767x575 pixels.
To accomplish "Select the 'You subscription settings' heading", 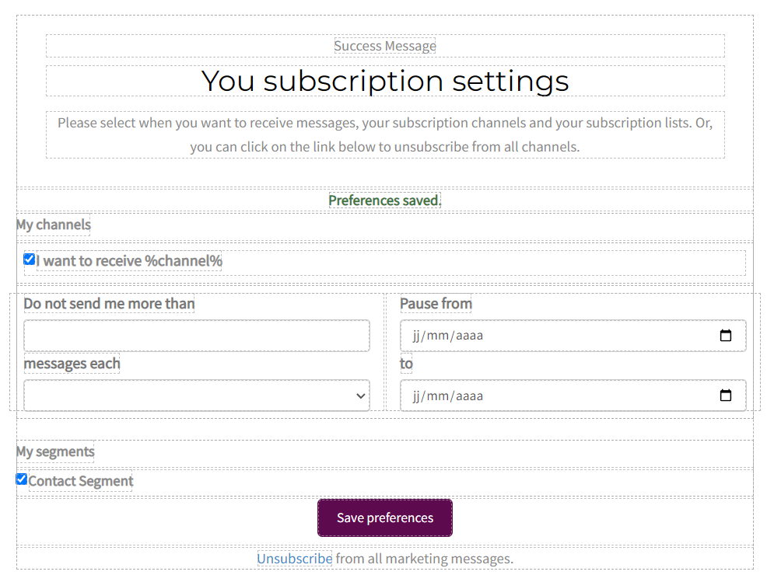I will 384,81.
